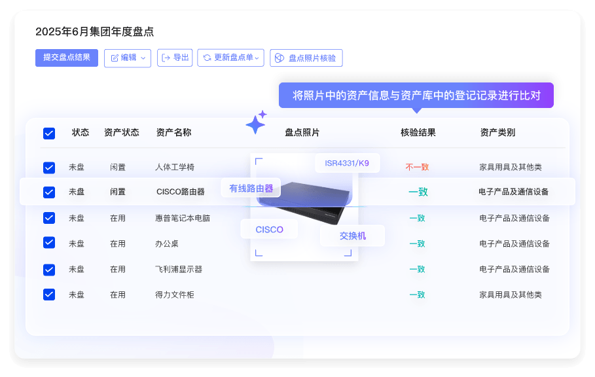The width and height of the screenshot is (595, 377).
Task: Click the refresh icon on 更新盘点单 button
Action: pos(207,58)
